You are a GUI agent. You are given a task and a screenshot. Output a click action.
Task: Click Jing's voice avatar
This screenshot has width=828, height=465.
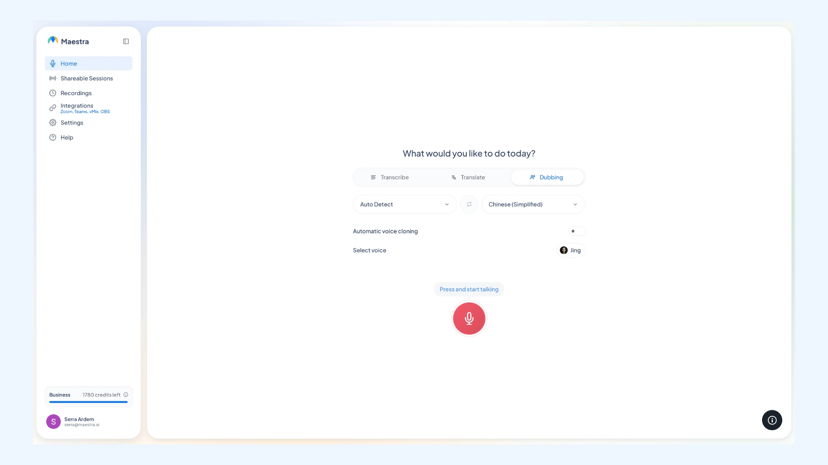coord(564,250)
